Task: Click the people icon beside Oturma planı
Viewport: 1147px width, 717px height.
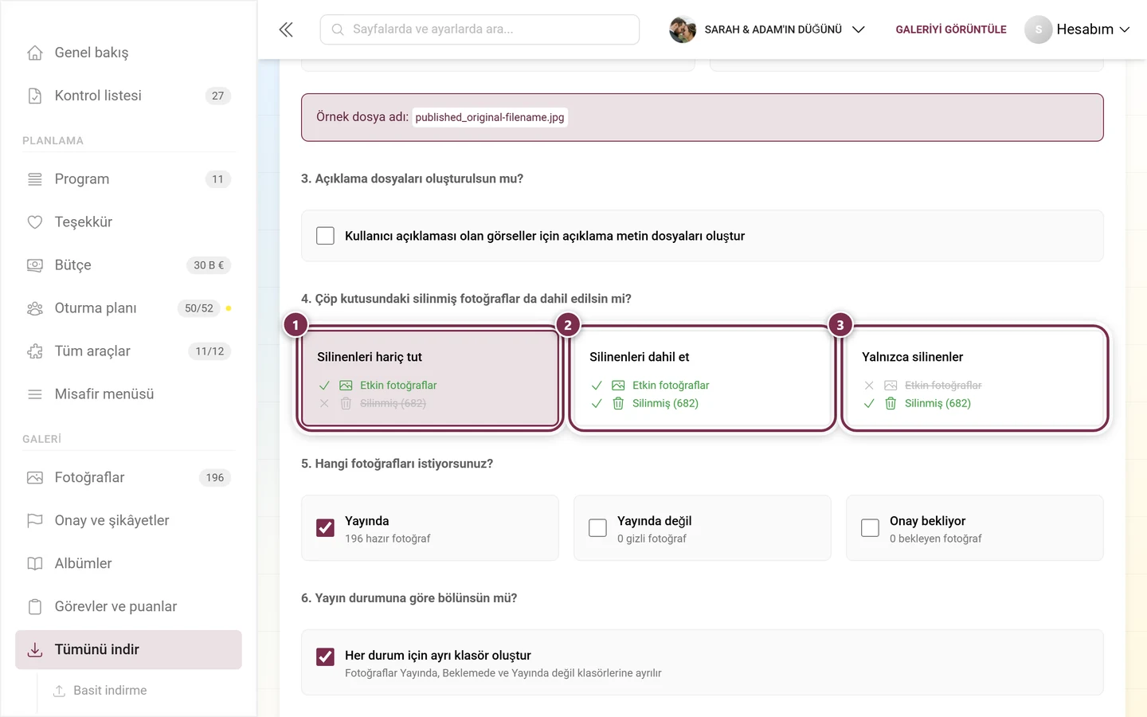Action: click(35, 308)
